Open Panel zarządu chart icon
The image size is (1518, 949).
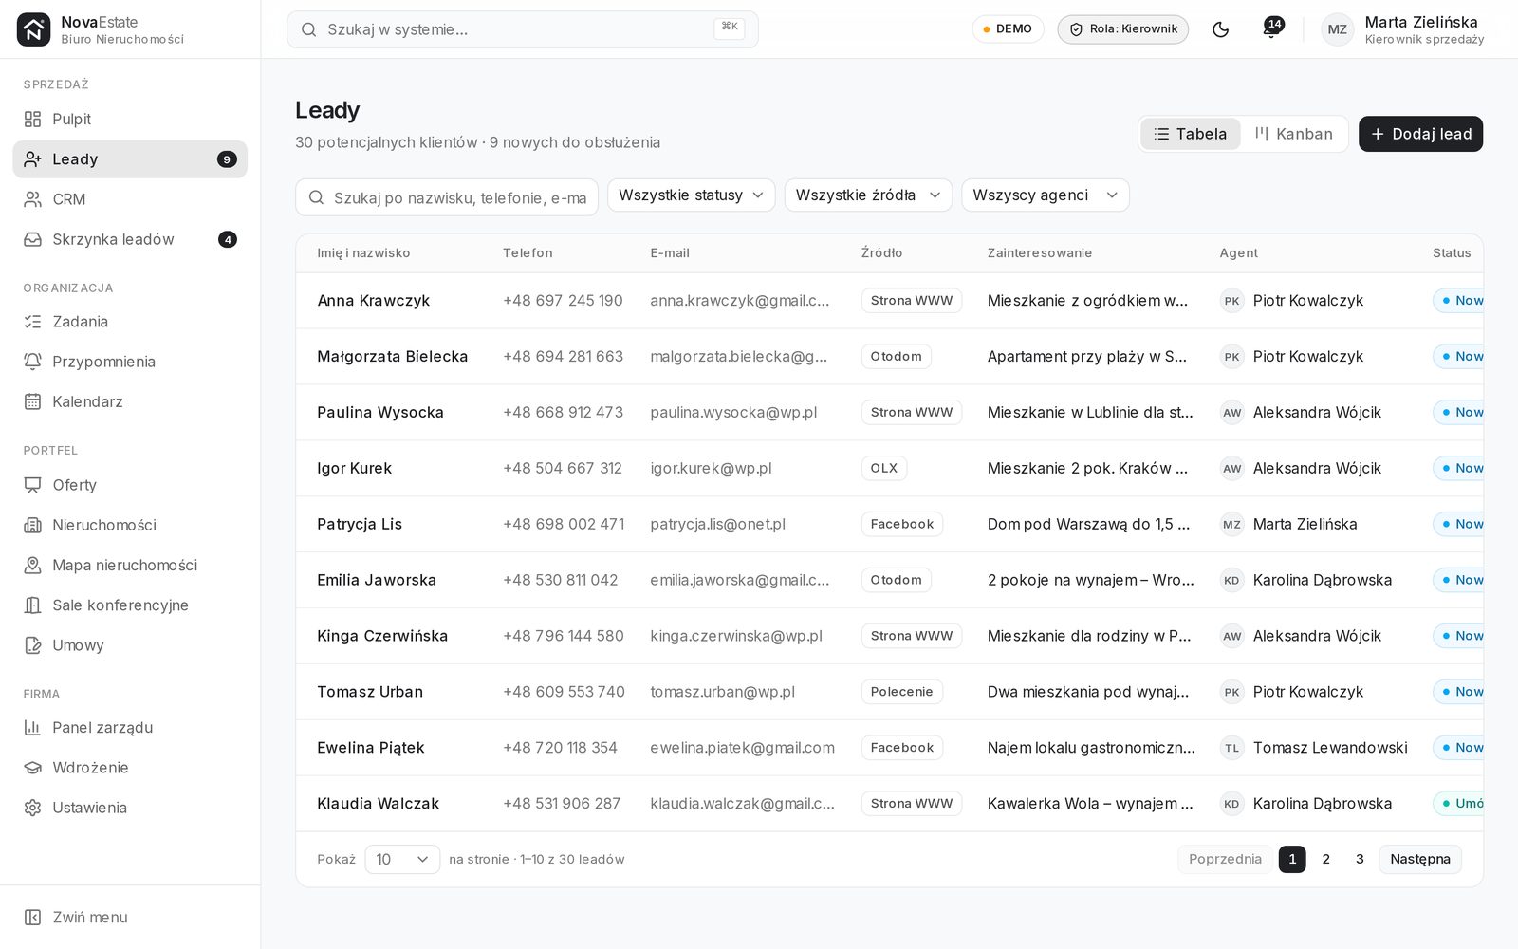coord(32,728)
